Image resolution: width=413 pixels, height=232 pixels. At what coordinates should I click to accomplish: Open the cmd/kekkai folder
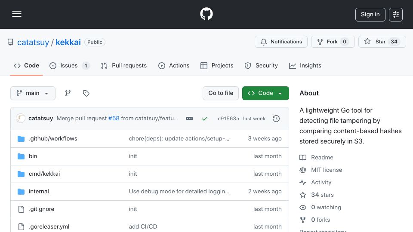pos(44,174)
